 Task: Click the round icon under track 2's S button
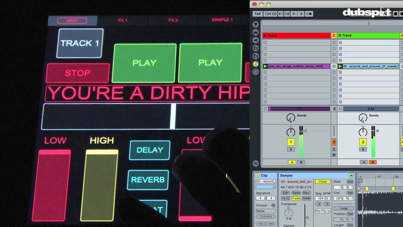(334, 155)
